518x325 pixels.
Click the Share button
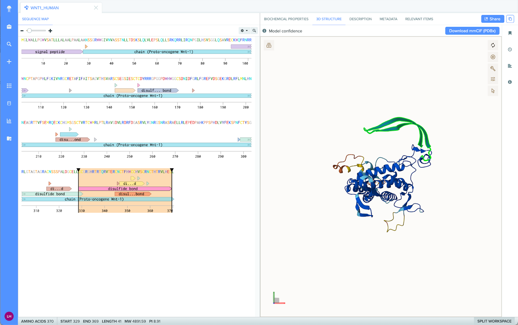492,19
